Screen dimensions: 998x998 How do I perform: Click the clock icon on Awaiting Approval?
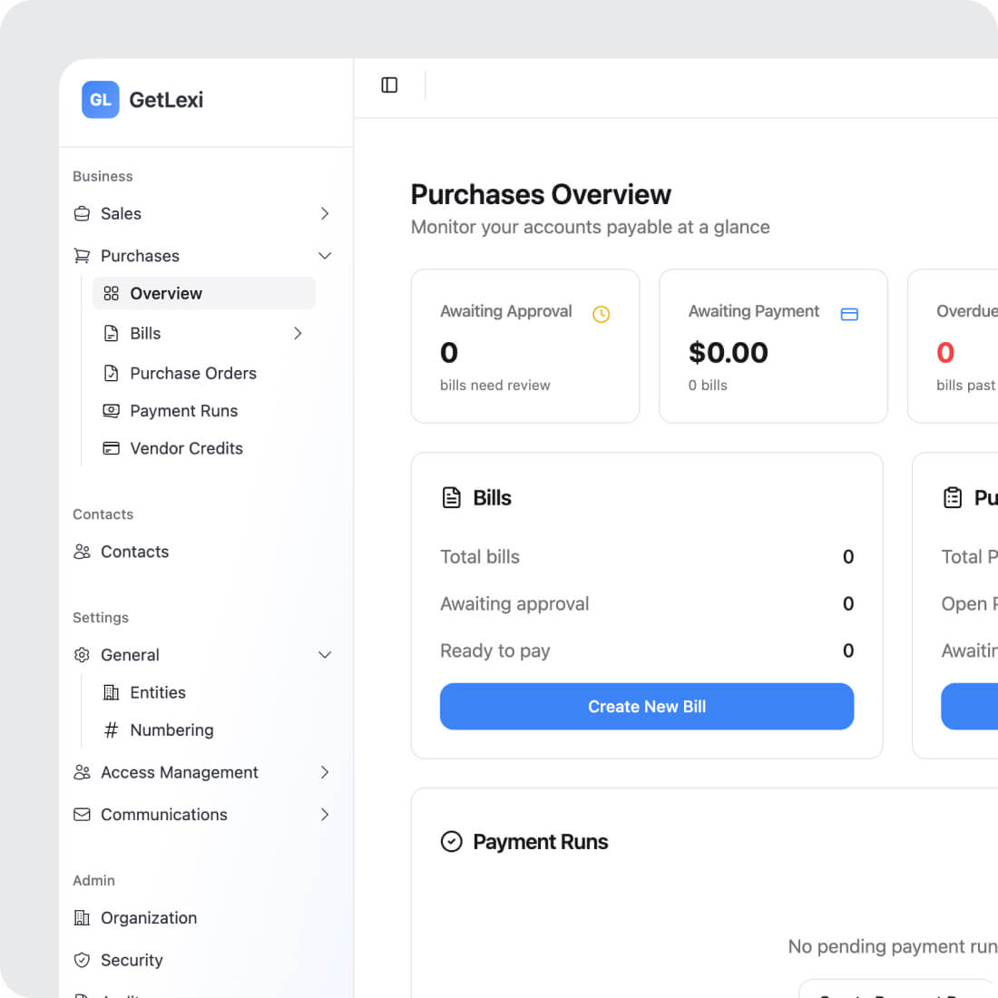click(x=601, y=315)
